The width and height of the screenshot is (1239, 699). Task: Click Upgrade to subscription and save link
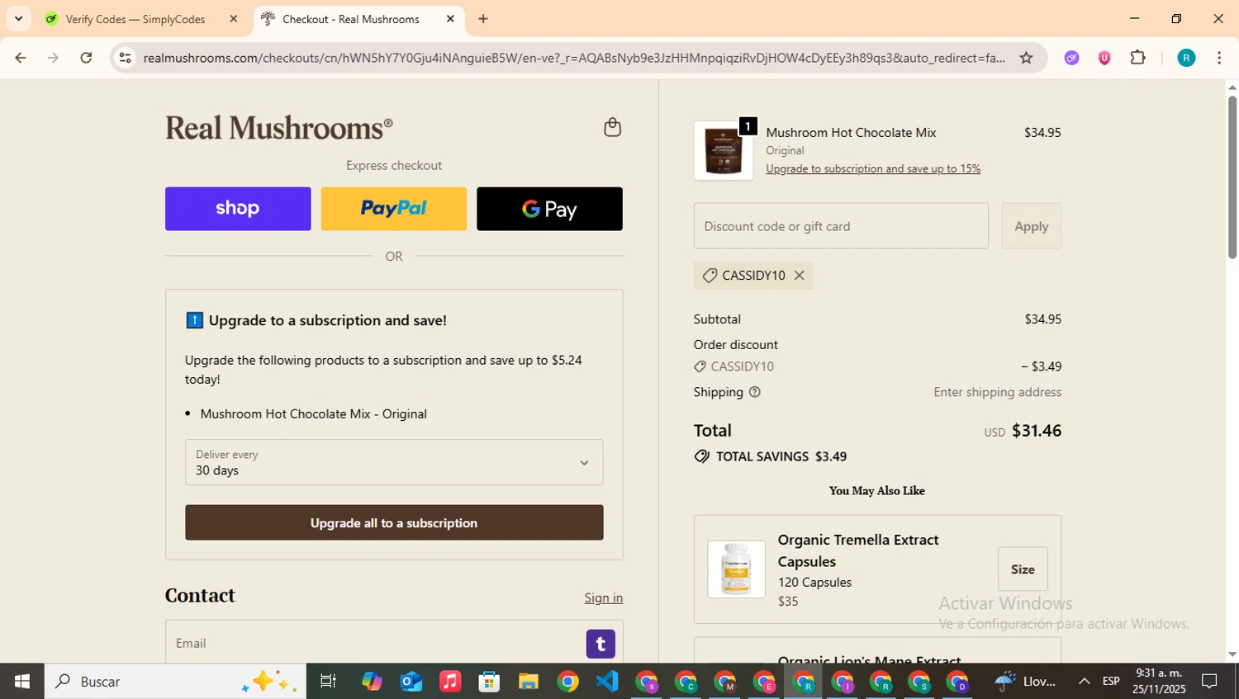(873, 168)
